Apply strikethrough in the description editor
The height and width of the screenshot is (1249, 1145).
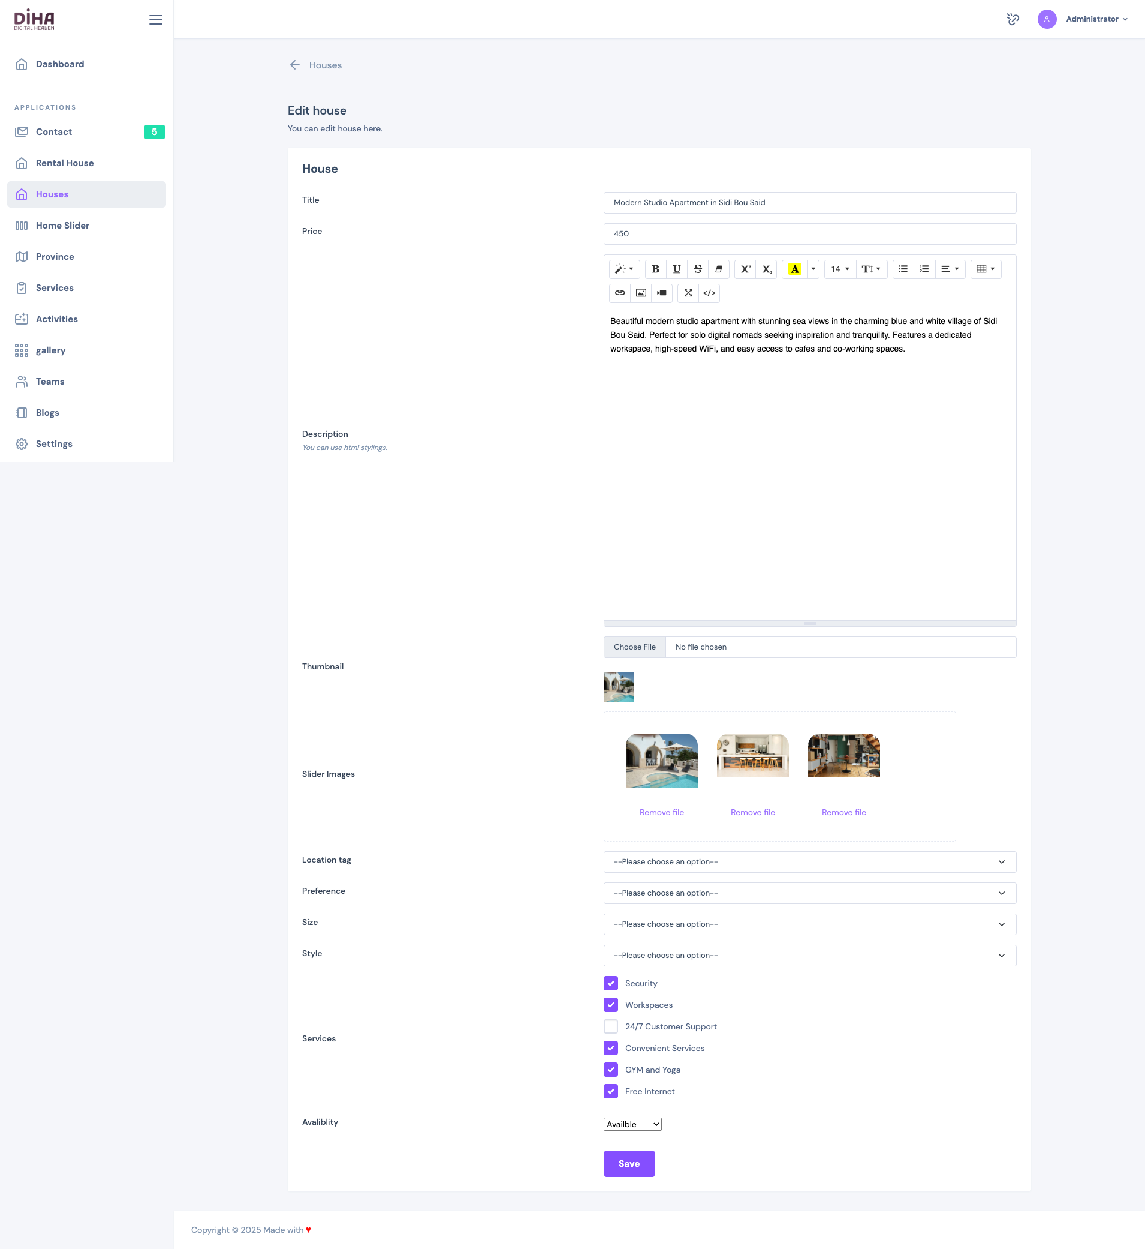click(697, 269)
